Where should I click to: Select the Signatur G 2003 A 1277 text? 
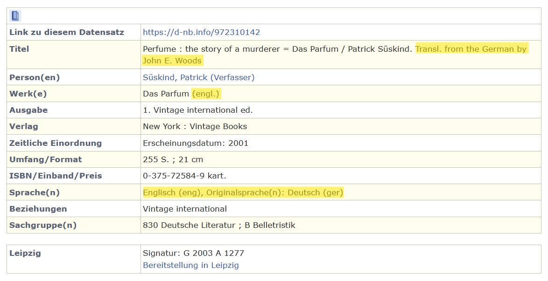click(193, 253)
